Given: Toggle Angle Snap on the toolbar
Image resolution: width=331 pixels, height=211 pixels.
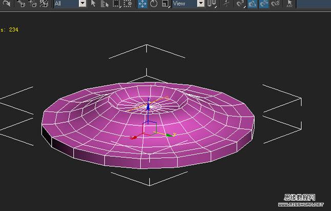Looking at the screenshot, I should (x=252, y=4).
